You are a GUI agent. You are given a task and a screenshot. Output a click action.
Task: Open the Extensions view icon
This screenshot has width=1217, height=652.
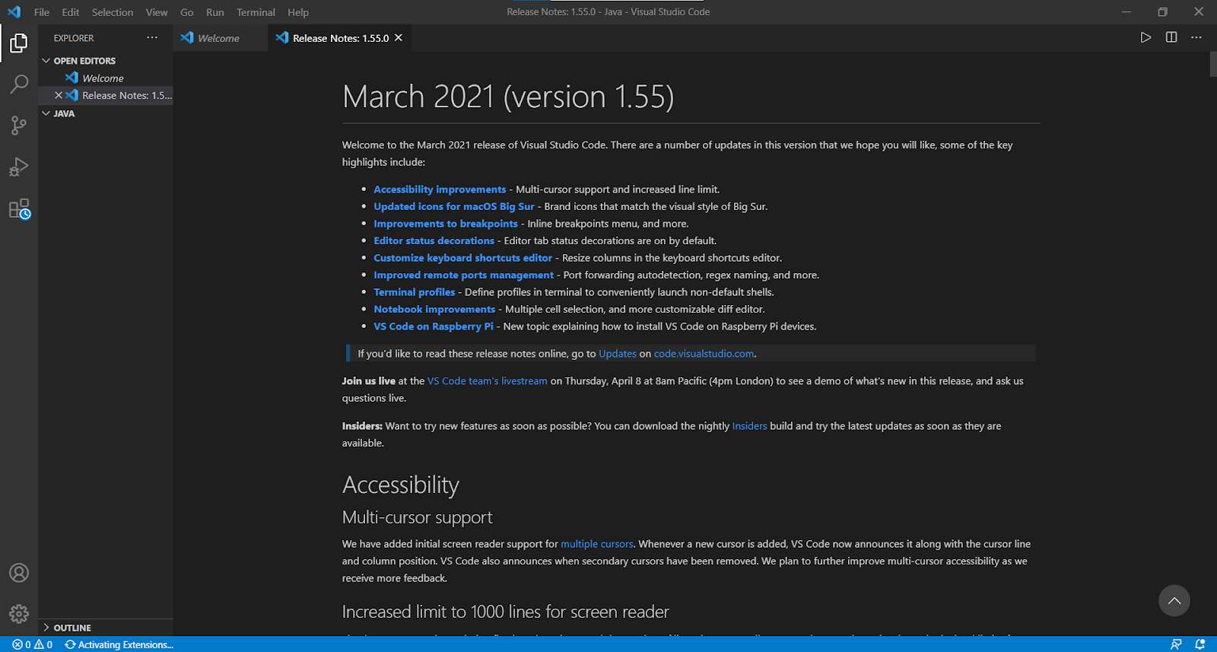(x=19, y=208)
